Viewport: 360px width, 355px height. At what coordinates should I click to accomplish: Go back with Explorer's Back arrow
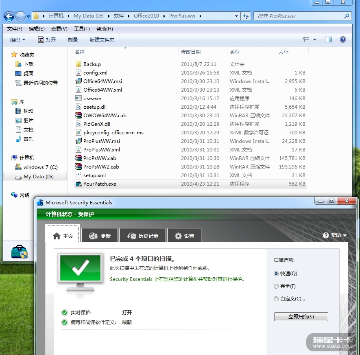(9, 16)
